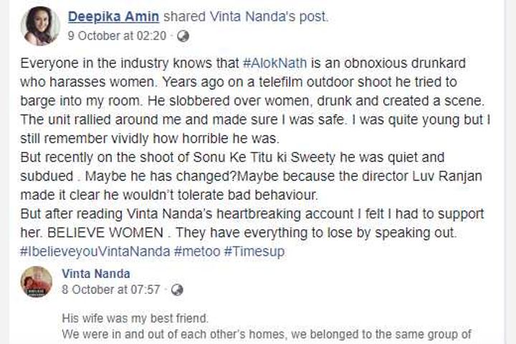Open Deepika Amin's profile picture
Screen dimensions: 516x344
(40, 24)
